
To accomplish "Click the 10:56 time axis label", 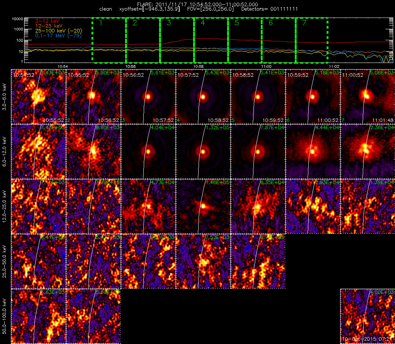I will [131, 66].
